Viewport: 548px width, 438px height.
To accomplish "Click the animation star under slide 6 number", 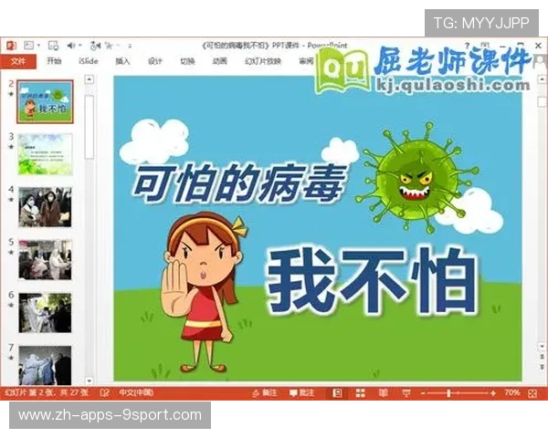I will point(11,306).
